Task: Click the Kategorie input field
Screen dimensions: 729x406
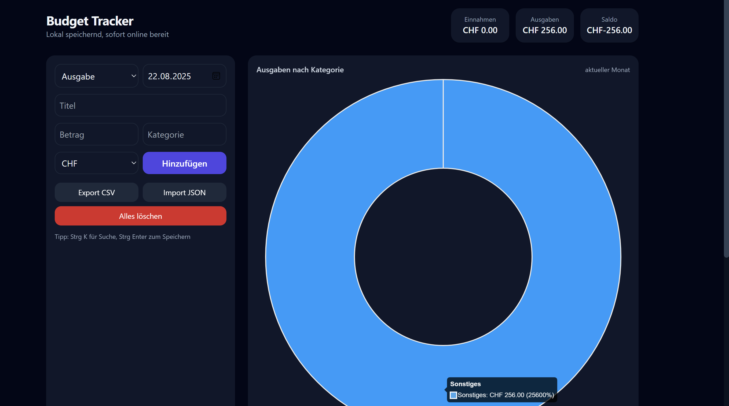Action: tap(184, 134)
